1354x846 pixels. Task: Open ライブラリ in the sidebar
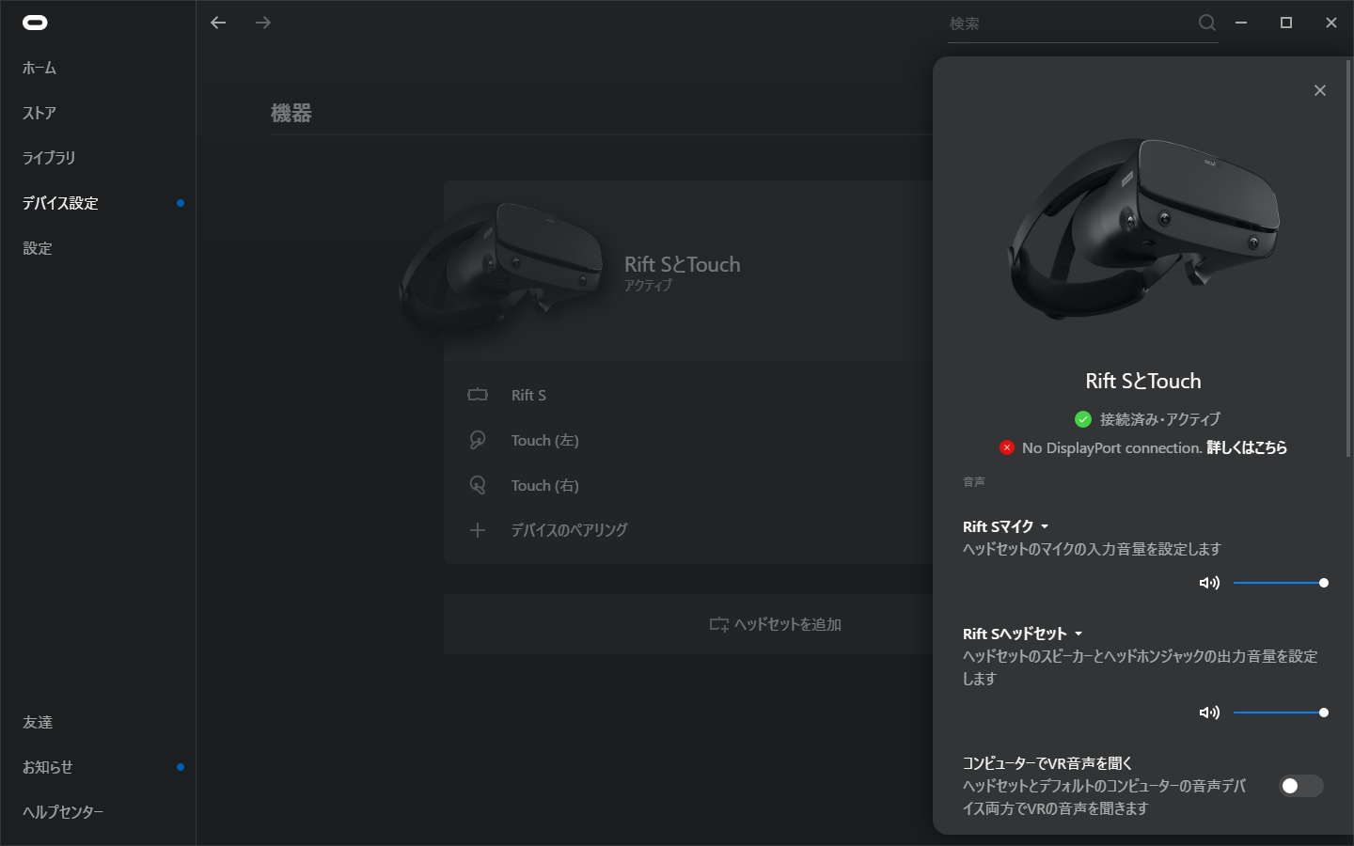49,158
